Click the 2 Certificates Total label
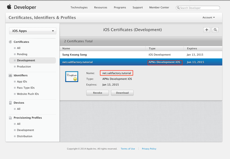The width and height of the screenshot is (230, 159). (78, 41)
